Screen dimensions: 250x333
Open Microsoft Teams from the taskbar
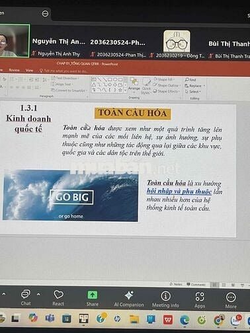tap(50, 318)
